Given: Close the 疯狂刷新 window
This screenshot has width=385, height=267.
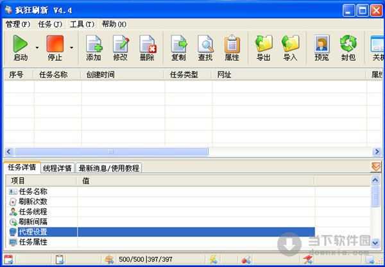Looking at the screenshot, I should [376, 10].
